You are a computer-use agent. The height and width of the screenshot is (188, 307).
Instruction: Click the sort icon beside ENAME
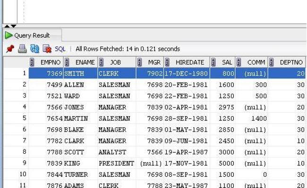click(x=67, y=63)
